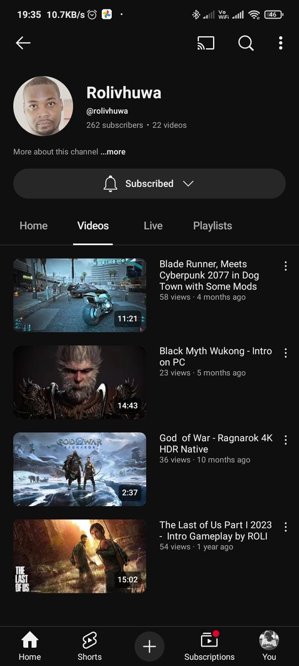The height and width of the screenshot is (666, 299).
Task: Open title 'The Last of Us Part I 2023'
Action: (216, 531)
